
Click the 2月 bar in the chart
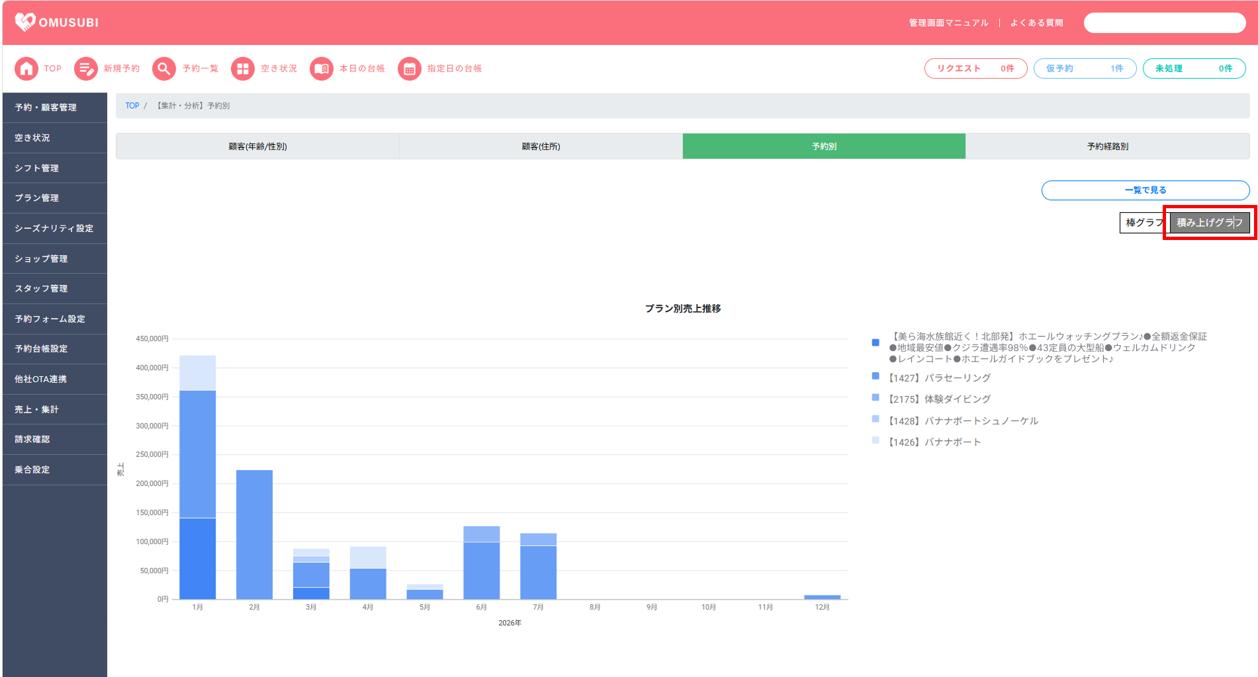click(x=254, y=535)
